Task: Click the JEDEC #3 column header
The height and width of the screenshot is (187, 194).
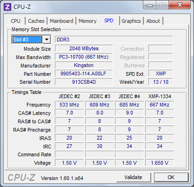Action: click(100, 96)
